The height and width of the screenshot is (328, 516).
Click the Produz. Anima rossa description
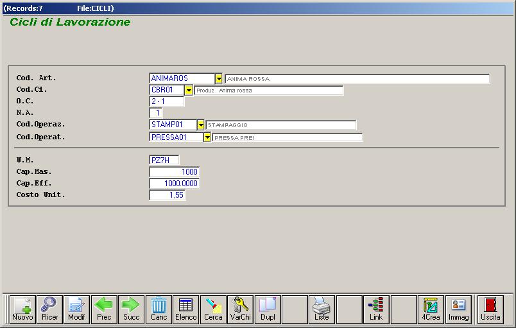[x=269, y=91]
